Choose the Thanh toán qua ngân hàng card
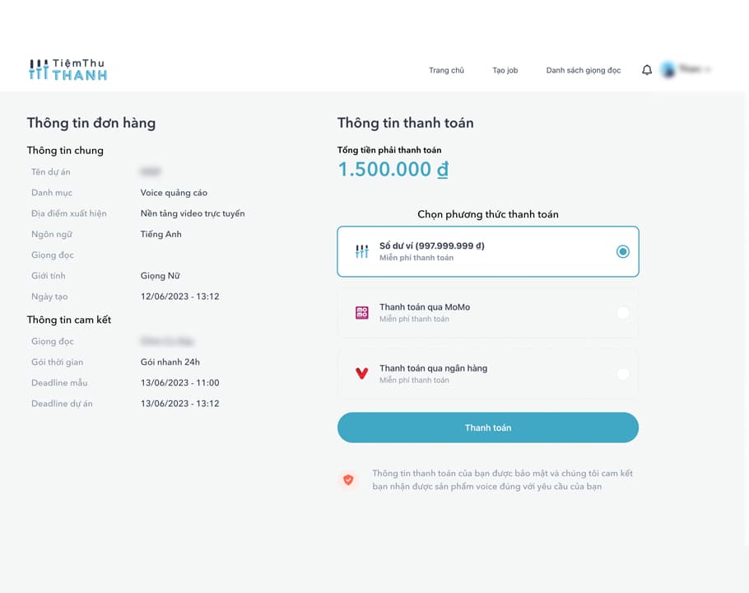 click(488, 374)
